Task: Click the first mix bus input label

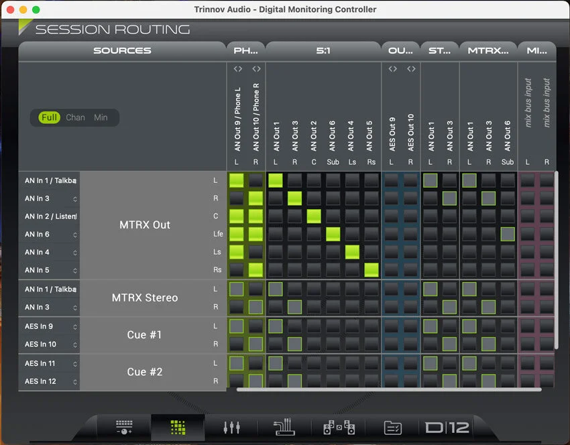Action: (528, 103)
